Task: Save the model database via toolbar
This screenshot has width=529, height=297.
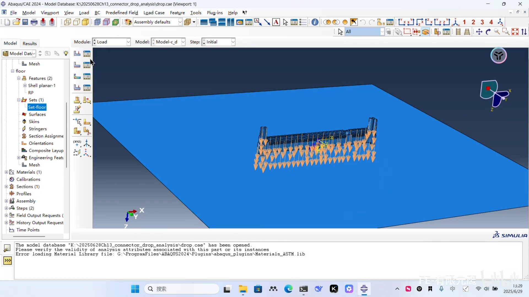Action: [x=25, y=22]
